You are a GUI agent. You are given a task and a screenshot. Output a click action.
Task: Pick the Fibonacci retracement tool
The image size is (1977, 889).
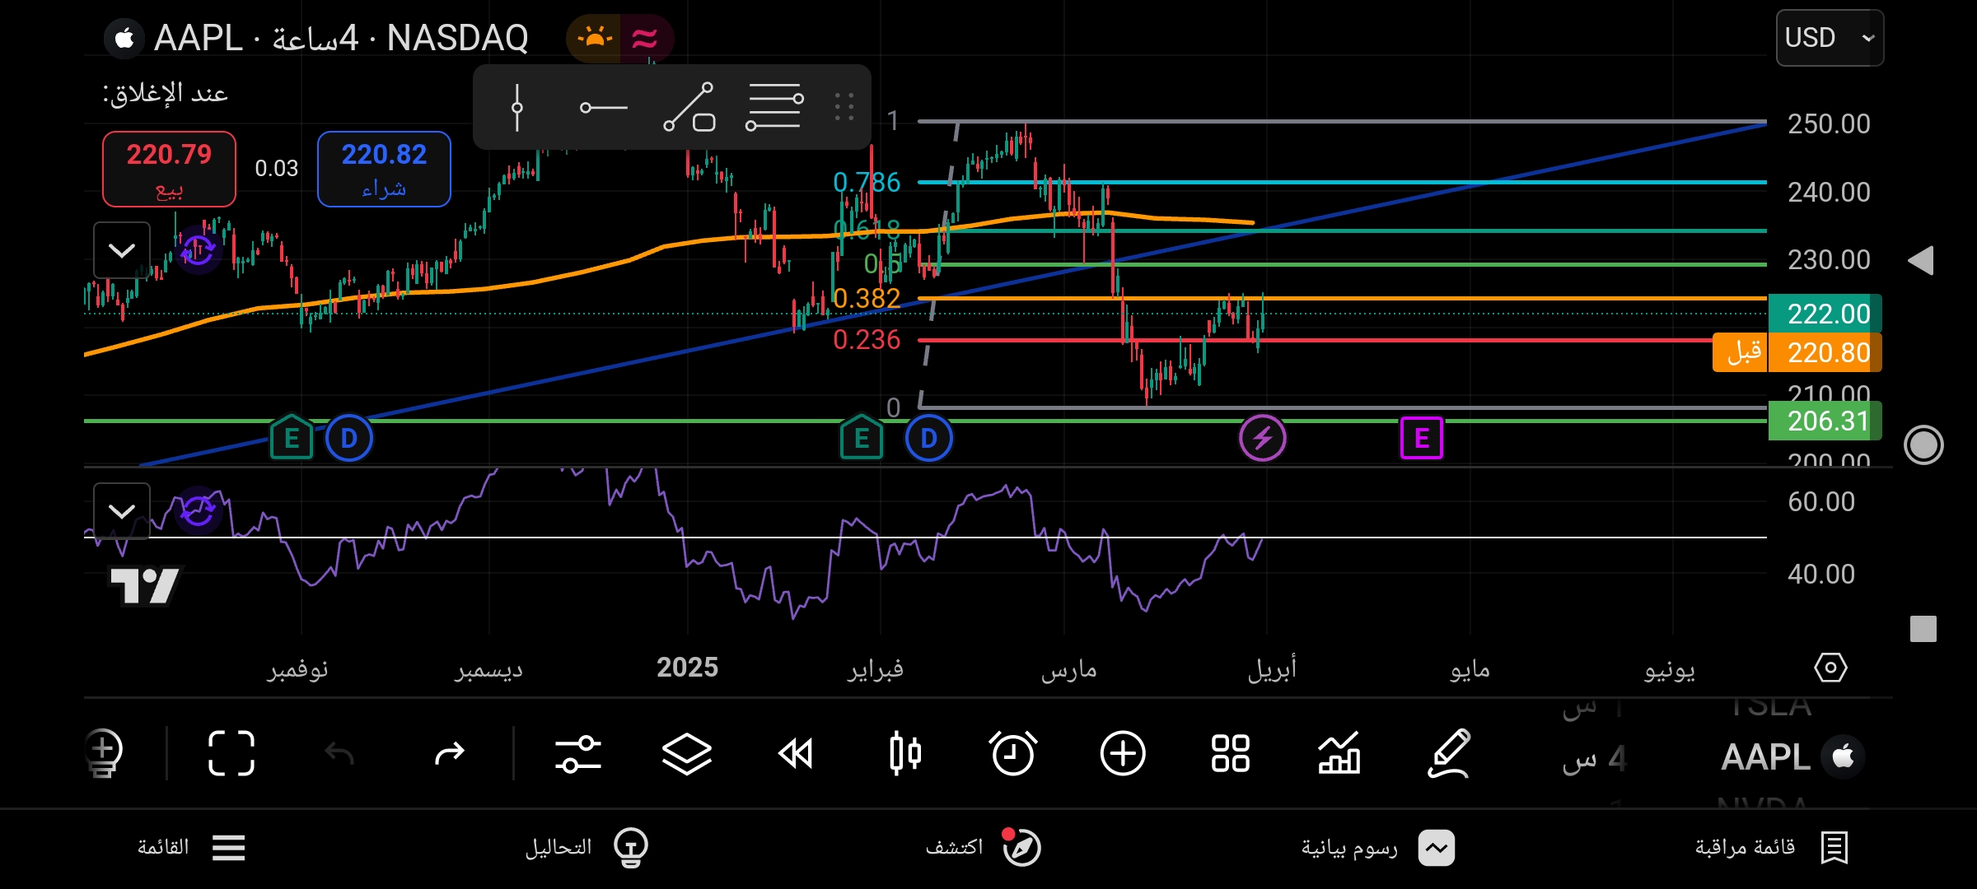(774, 107)
